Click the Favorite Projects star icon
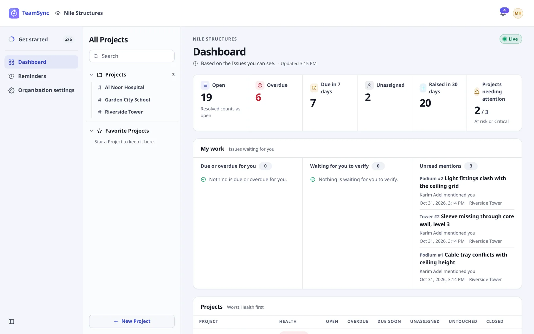The height and width of the screenshot is (334, 534). pyautogui.click(x=100, y=131)
